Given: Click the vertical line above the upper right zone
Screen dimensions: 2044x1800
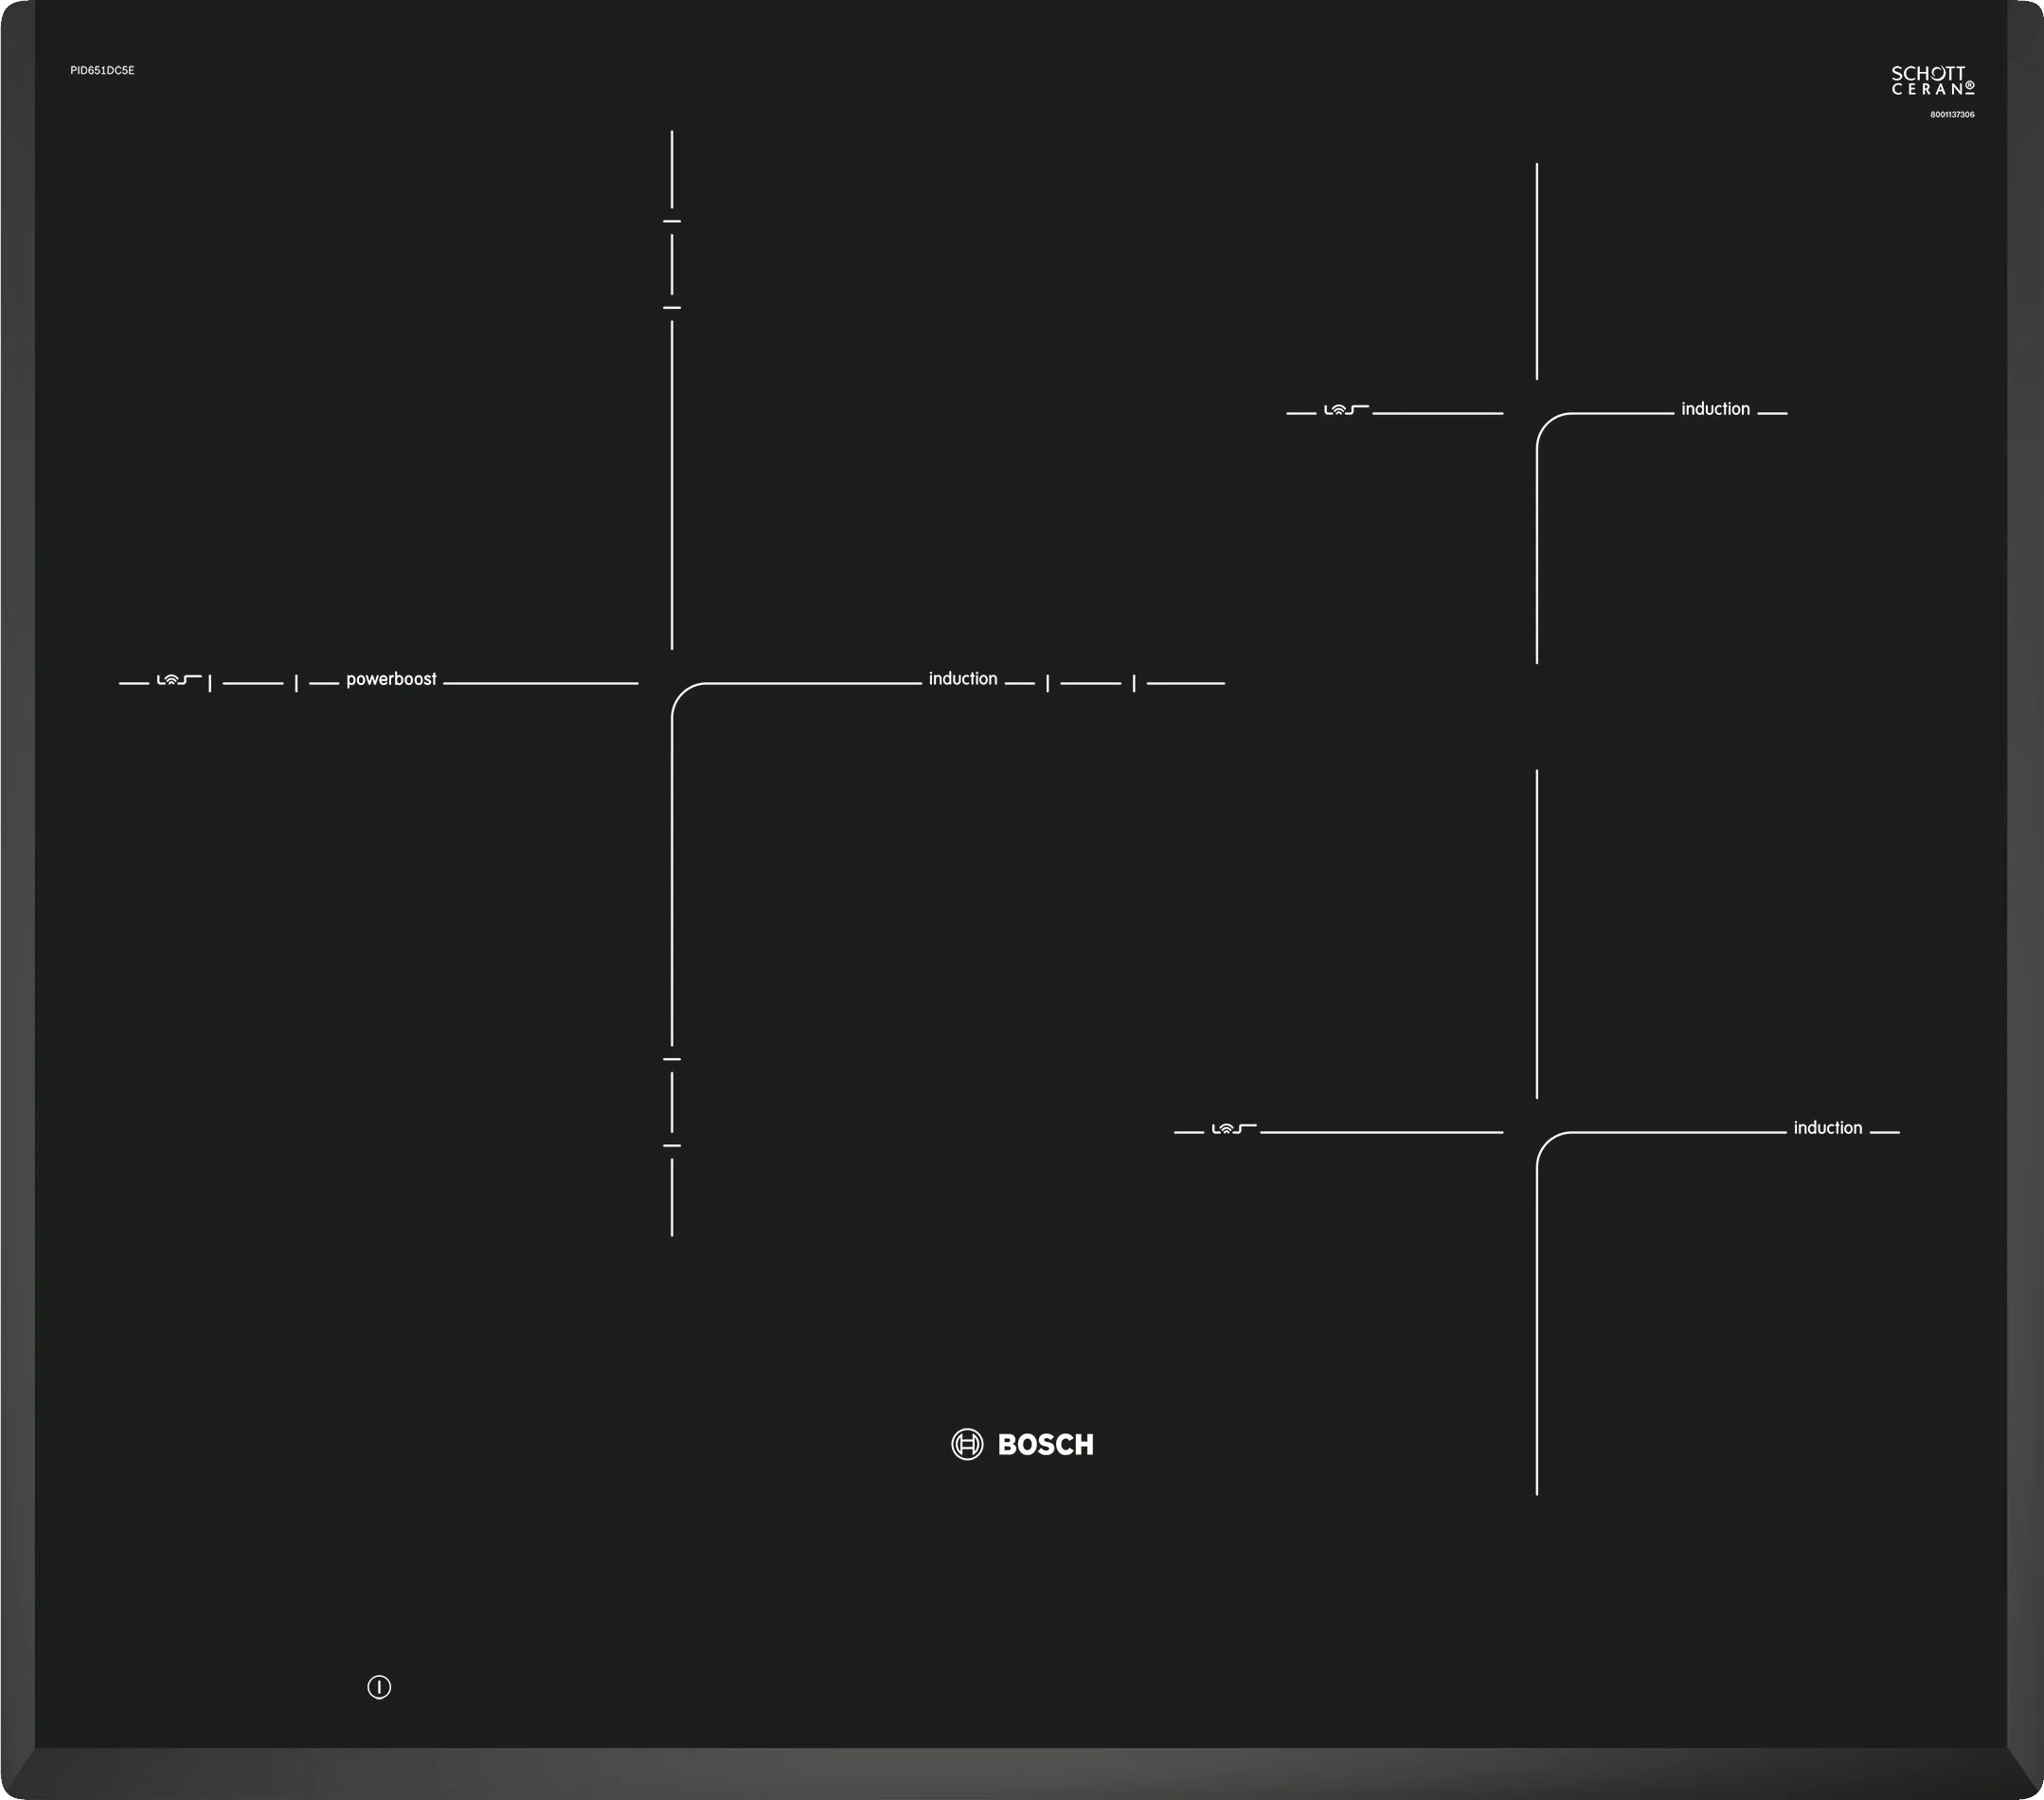Looking at the screenshot, I should [x=1537, y=270].
